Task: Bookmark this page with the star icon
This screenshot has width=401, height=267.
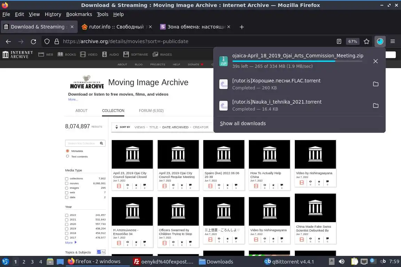Action: [x=367, y=41]
